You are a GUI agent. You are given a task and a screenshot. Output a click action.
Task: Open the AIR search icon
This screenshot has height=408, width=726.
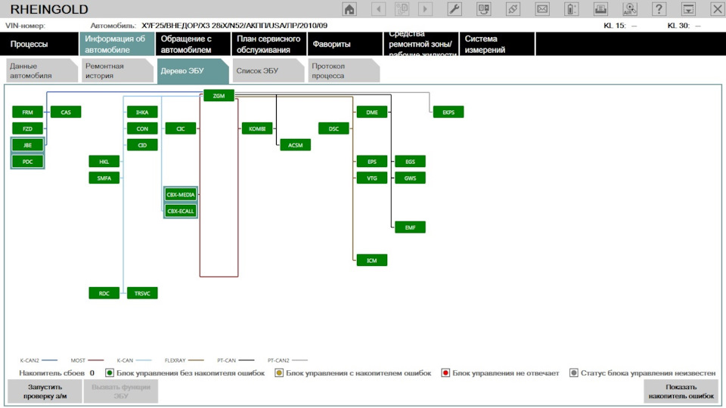tap(630, 9)
